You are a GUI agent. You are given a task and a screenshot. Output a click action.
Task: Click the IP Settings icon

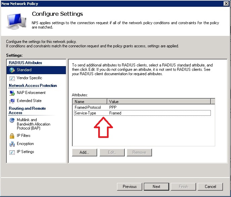[12, 152]
